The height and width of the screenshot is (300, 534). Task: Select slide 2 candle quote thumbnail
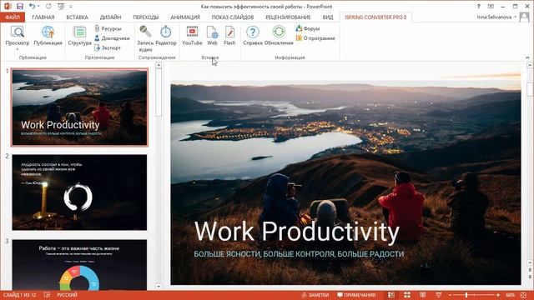pyautogui.click(x=80, y=192)
